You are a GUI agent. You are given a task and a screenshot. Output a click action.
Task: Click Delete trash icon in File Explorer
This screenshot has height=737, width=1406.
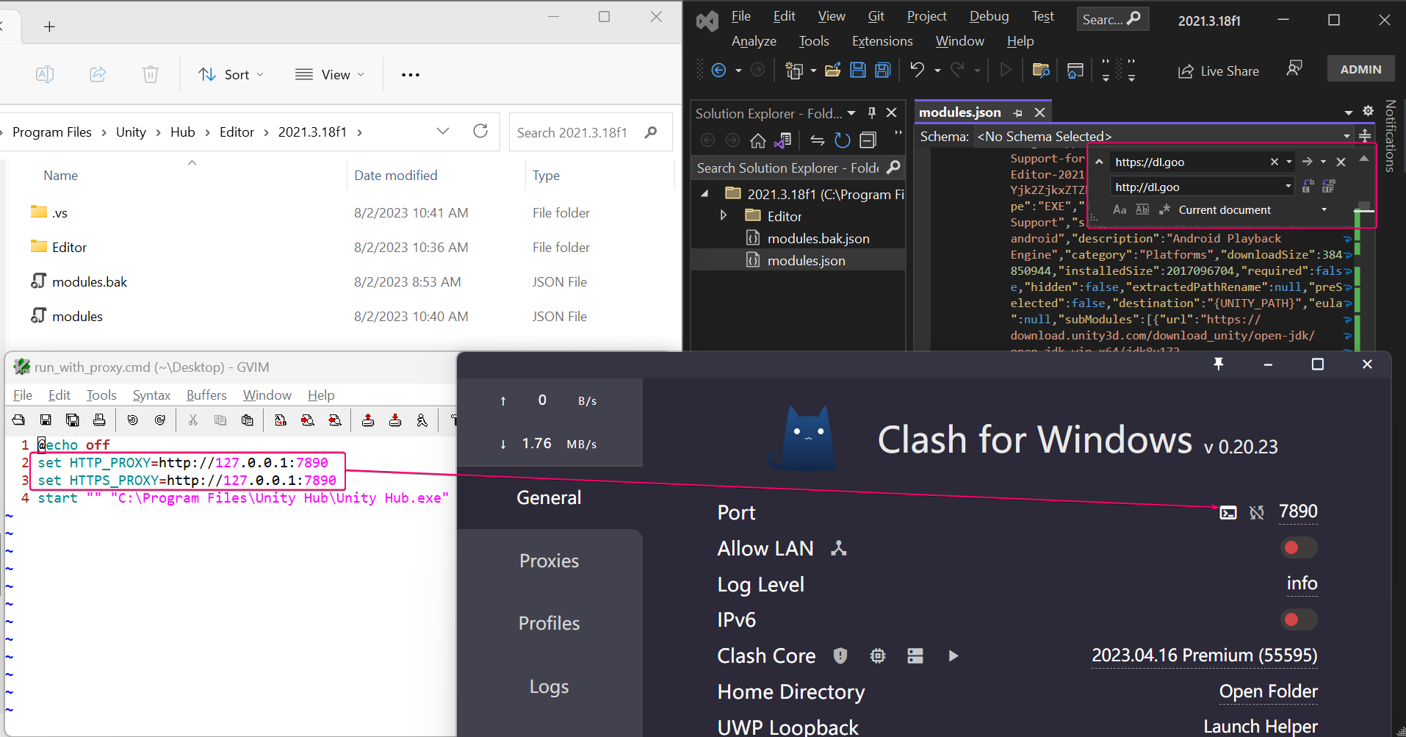(151, 74)
